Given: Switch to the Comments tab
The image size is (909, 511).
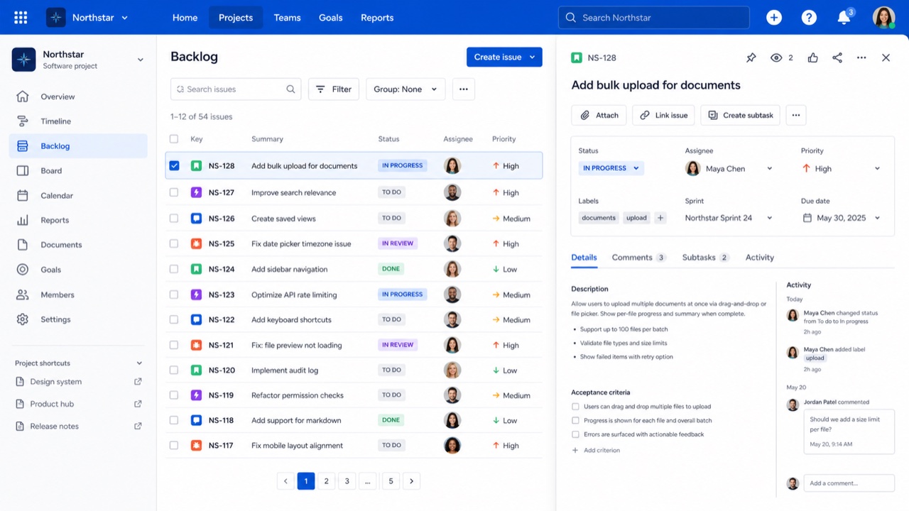Looking at the screenshot, I should pos(638,258).
